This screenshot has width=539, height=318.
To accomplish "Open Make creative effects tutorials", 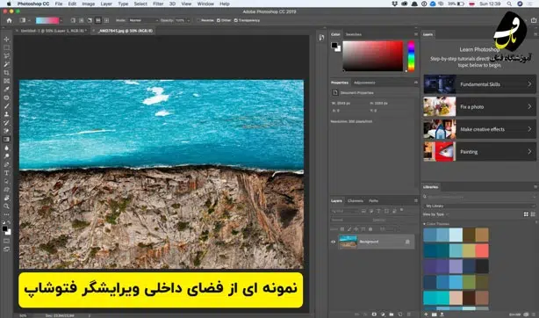I will (x=479, y=129).
